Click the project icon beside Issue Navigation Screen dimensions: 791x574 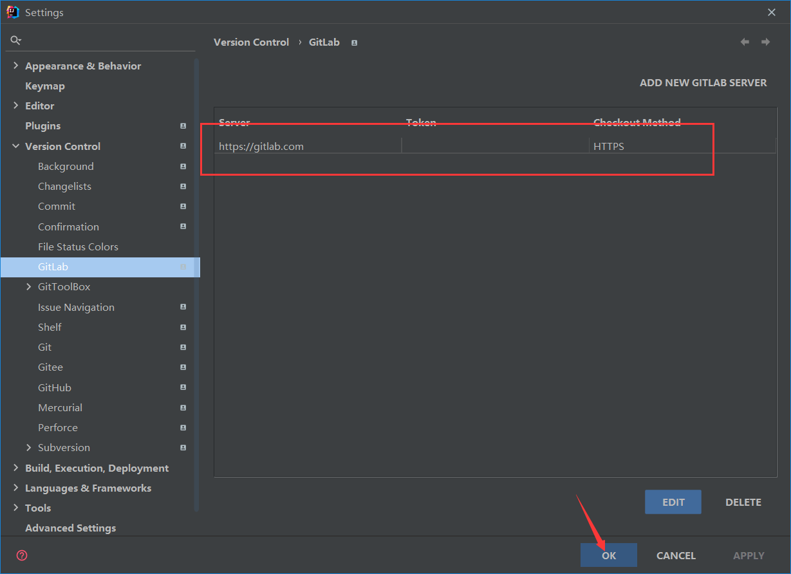(183, 307)
